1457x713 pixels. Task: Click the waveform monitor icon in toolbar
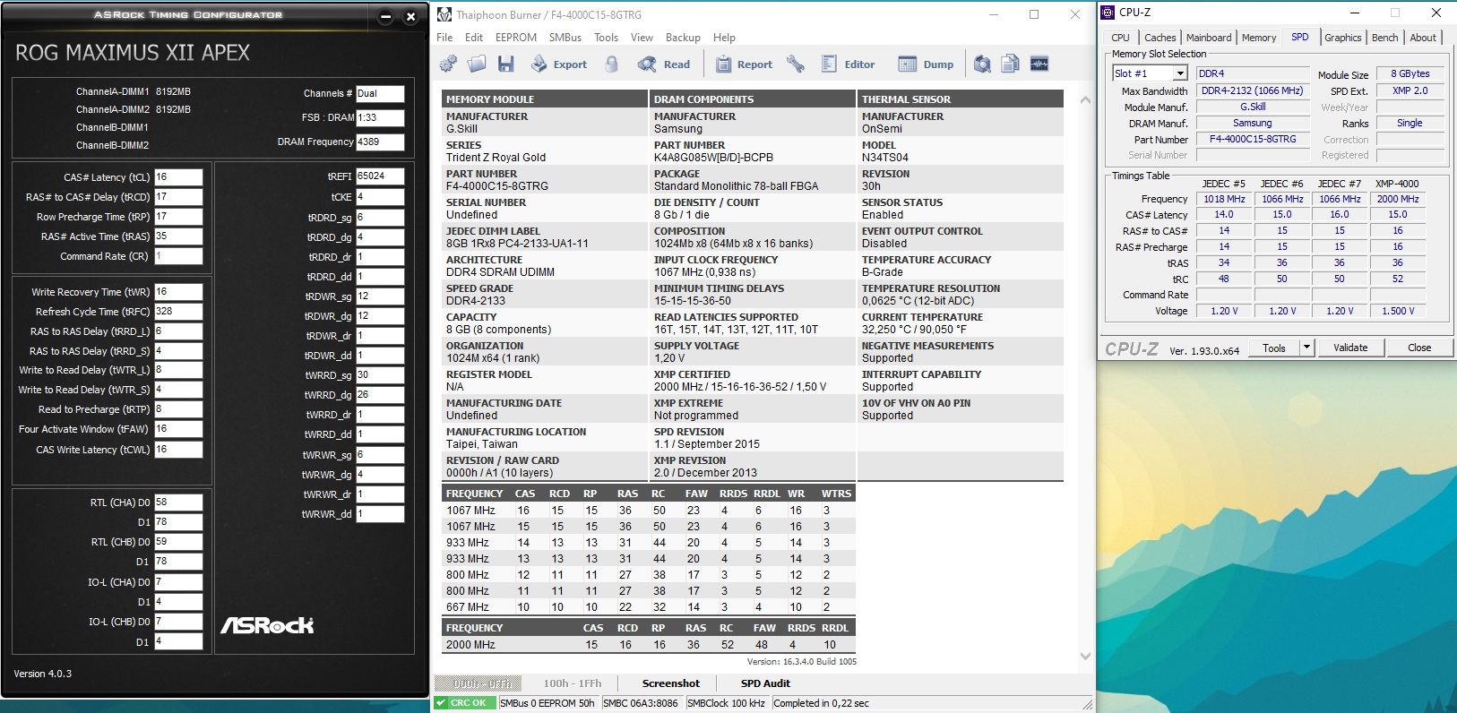coord(1039,64)
